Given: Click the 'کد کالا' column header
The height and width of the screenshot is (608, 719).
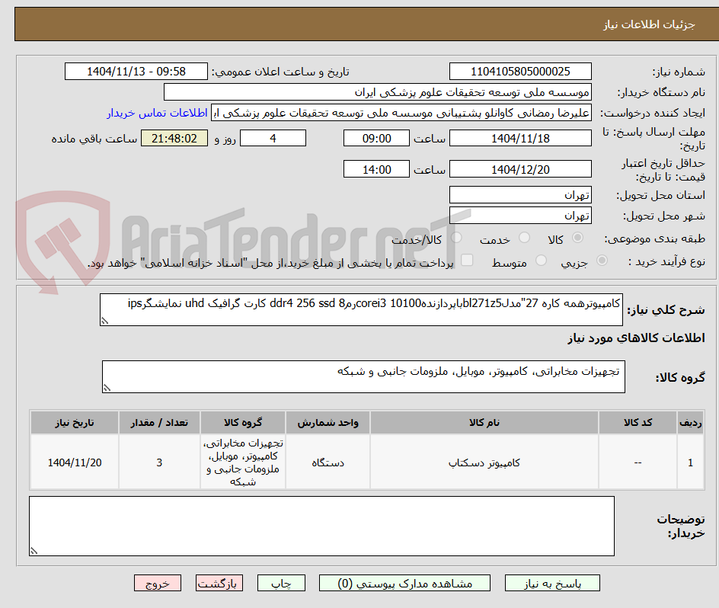Looking at the screenshot, I should (638, 423).
